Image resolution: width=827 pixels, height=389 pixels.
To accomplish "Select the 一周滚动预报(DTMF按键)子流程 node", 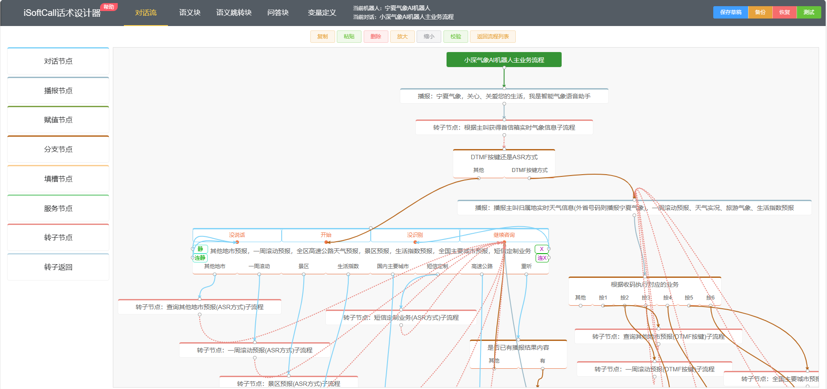I will pos(655,369).
